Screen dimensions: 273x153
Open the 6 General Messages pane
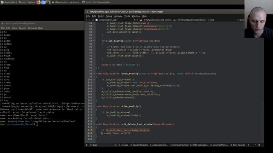(219, 145)
